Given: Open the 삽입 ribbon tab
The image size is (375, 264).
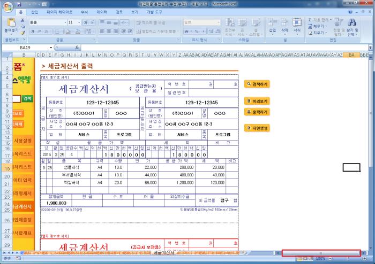Looking at the screenshot, I should click(x=35, y=11).
